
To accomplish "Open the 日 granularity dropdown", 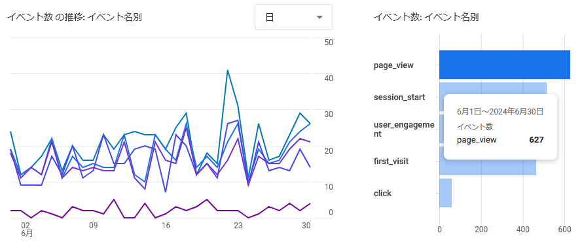I will 293,17.
